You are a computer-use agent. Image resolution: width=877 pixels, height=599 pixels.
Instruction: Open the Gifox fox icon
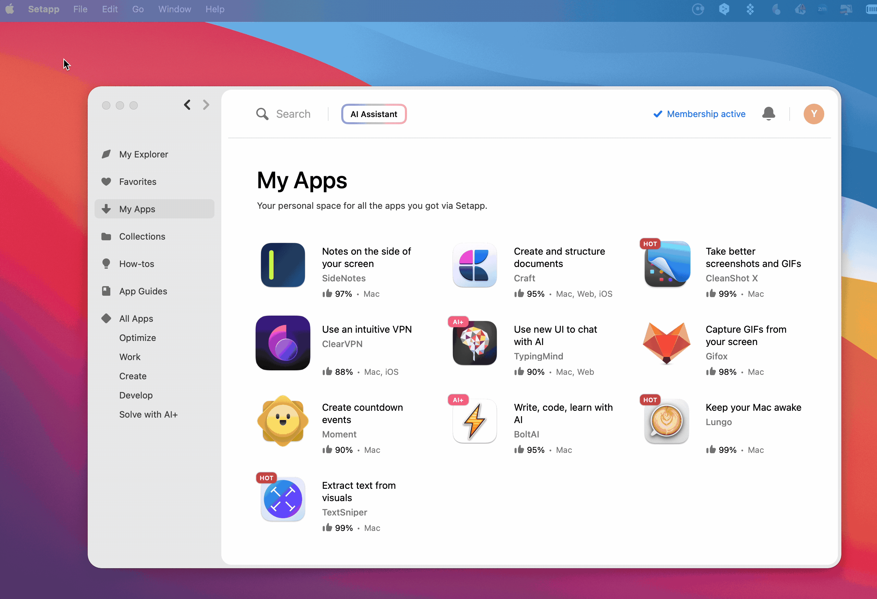(x=666, y=343)
